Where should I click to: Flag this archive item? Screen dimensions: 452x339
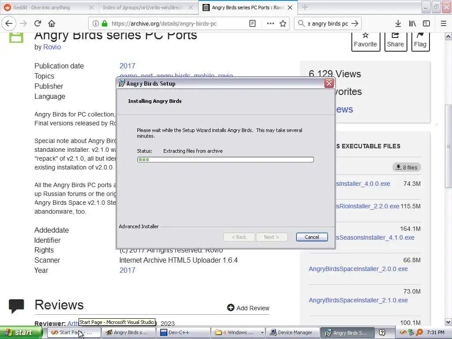point(420,41)
